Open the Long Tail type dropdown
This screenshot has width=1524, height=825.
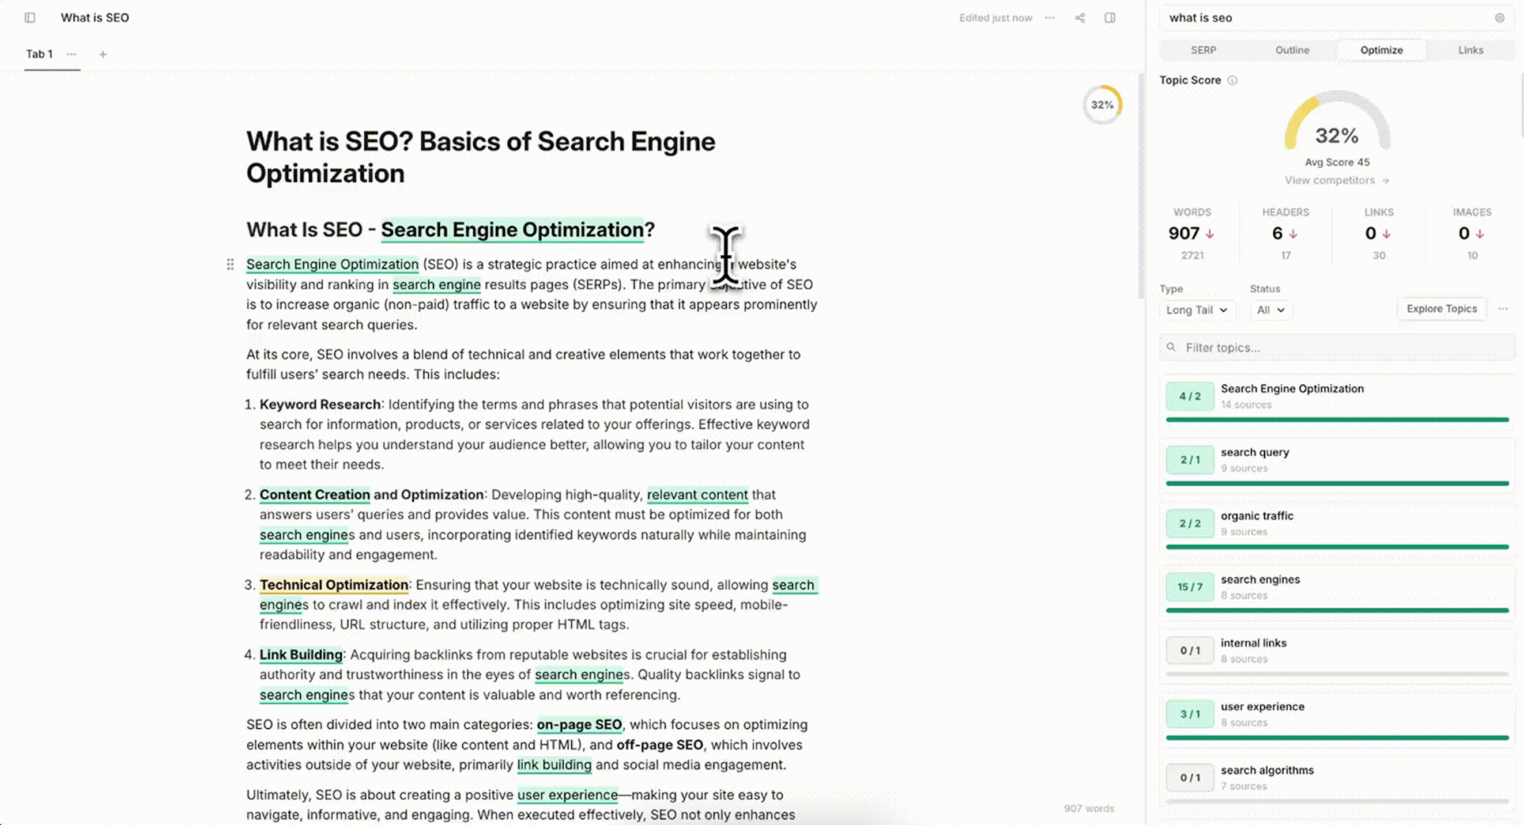(1197, 310)
